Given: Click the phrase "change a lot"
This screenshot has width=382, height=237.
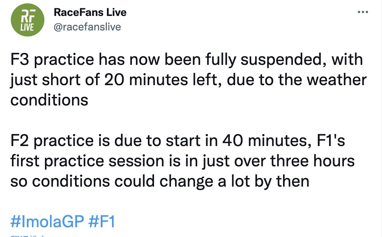Looking at the screenshot, I should click(213, 180).
